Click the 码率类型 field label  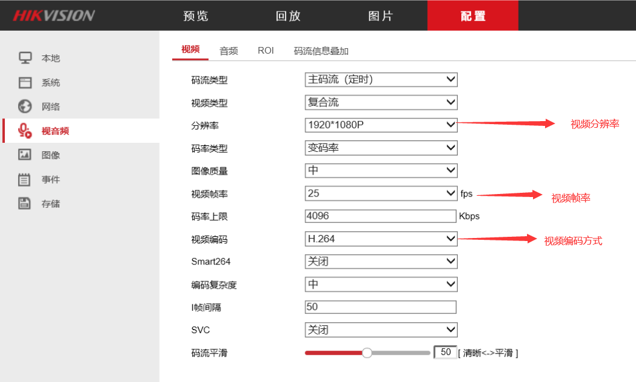(x=210, y=149)
